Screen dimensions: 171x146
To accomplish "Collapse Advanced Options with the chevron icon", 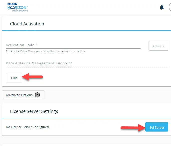I will click(37, 95).
